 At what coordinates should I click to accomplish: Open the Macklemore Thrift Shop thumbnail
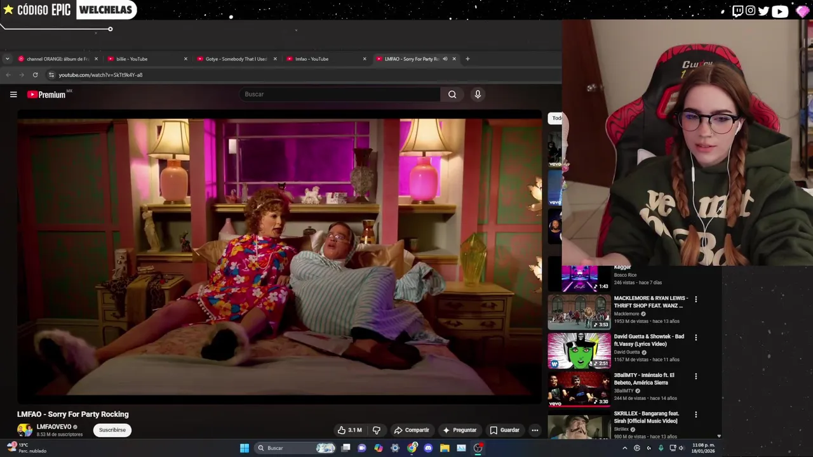tap(579, 311)
